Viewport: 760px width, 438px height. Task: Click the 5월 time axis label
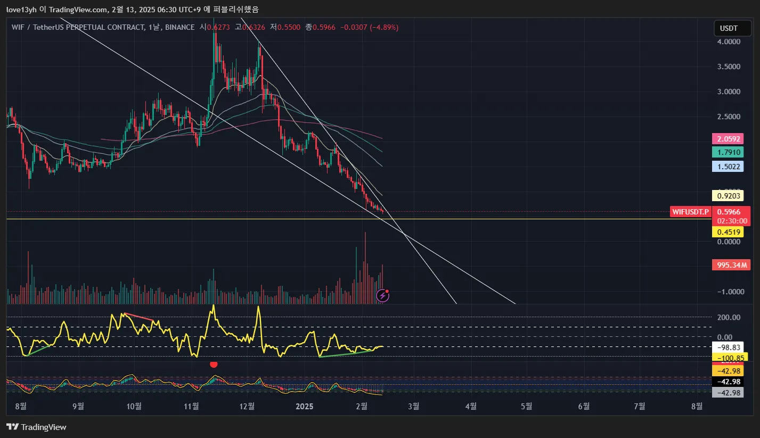tap(526, 407)
